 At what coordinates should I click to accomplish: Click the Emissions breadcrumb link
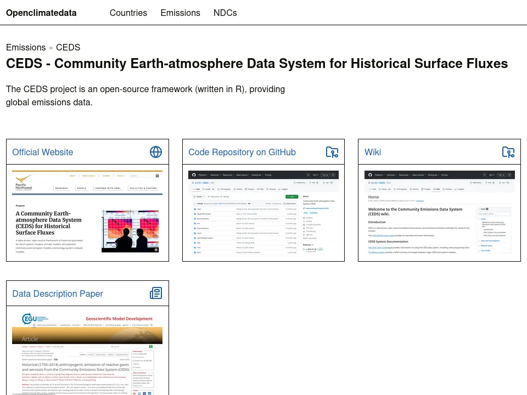tap(26, 47)
